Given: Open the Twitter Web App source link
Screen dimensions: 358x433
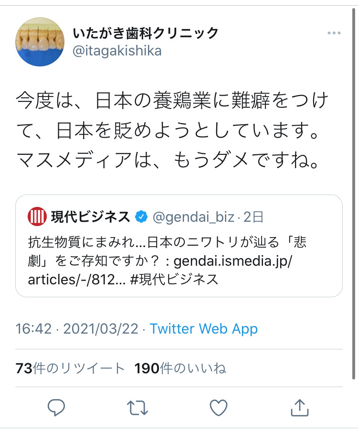Looking at the screenshot, I should (x=203, y=328).
